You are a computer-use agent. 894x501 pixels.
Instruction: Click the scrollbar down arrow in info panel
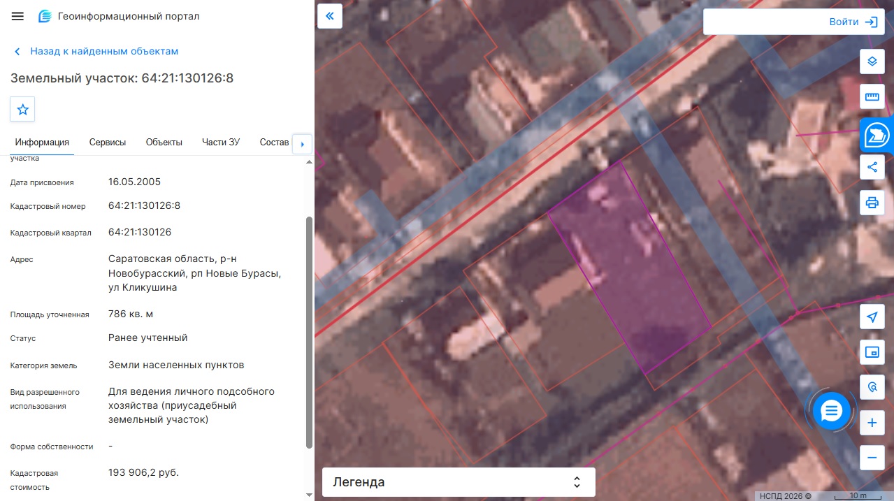coord(310,495)
